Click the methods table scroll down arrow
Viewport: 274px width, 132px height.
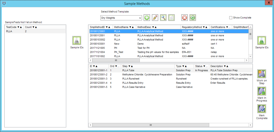[x=250, y=56]
